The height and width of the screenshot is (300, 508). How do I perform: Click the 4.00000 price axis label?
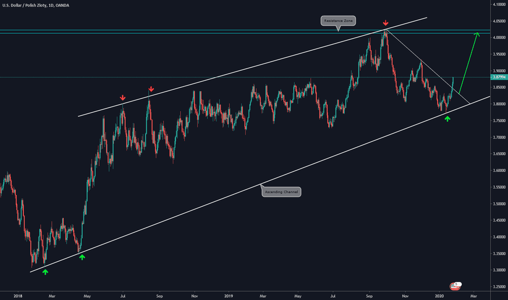[499, 38]
